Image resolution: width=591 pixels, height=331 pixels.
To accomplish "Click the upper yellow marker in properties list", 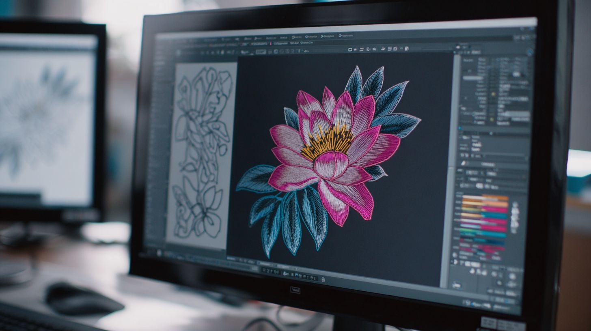I will [494, 94].
